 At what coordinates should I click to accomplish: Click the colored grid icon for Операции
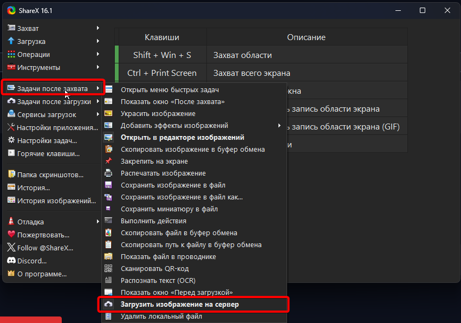(11, 54)
